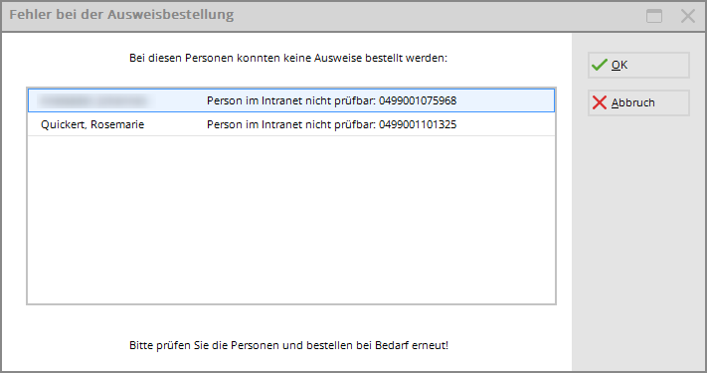Select the highlighted first row with blurred name

point(291,100)
